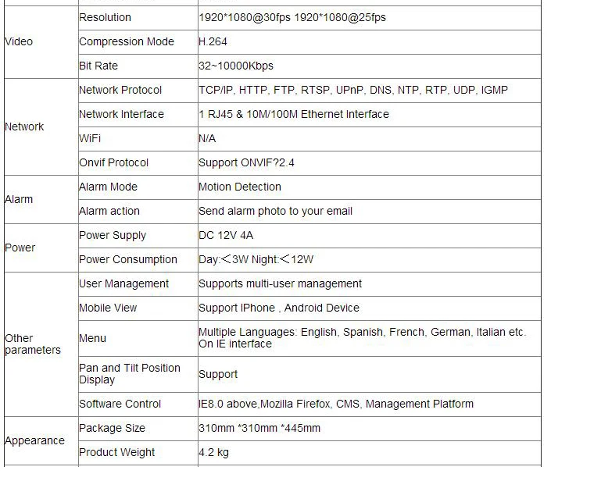Click the Bit Rate value 32~10000Kbps
Viewport: 601px width, 481px height.
tap(236, 66)
